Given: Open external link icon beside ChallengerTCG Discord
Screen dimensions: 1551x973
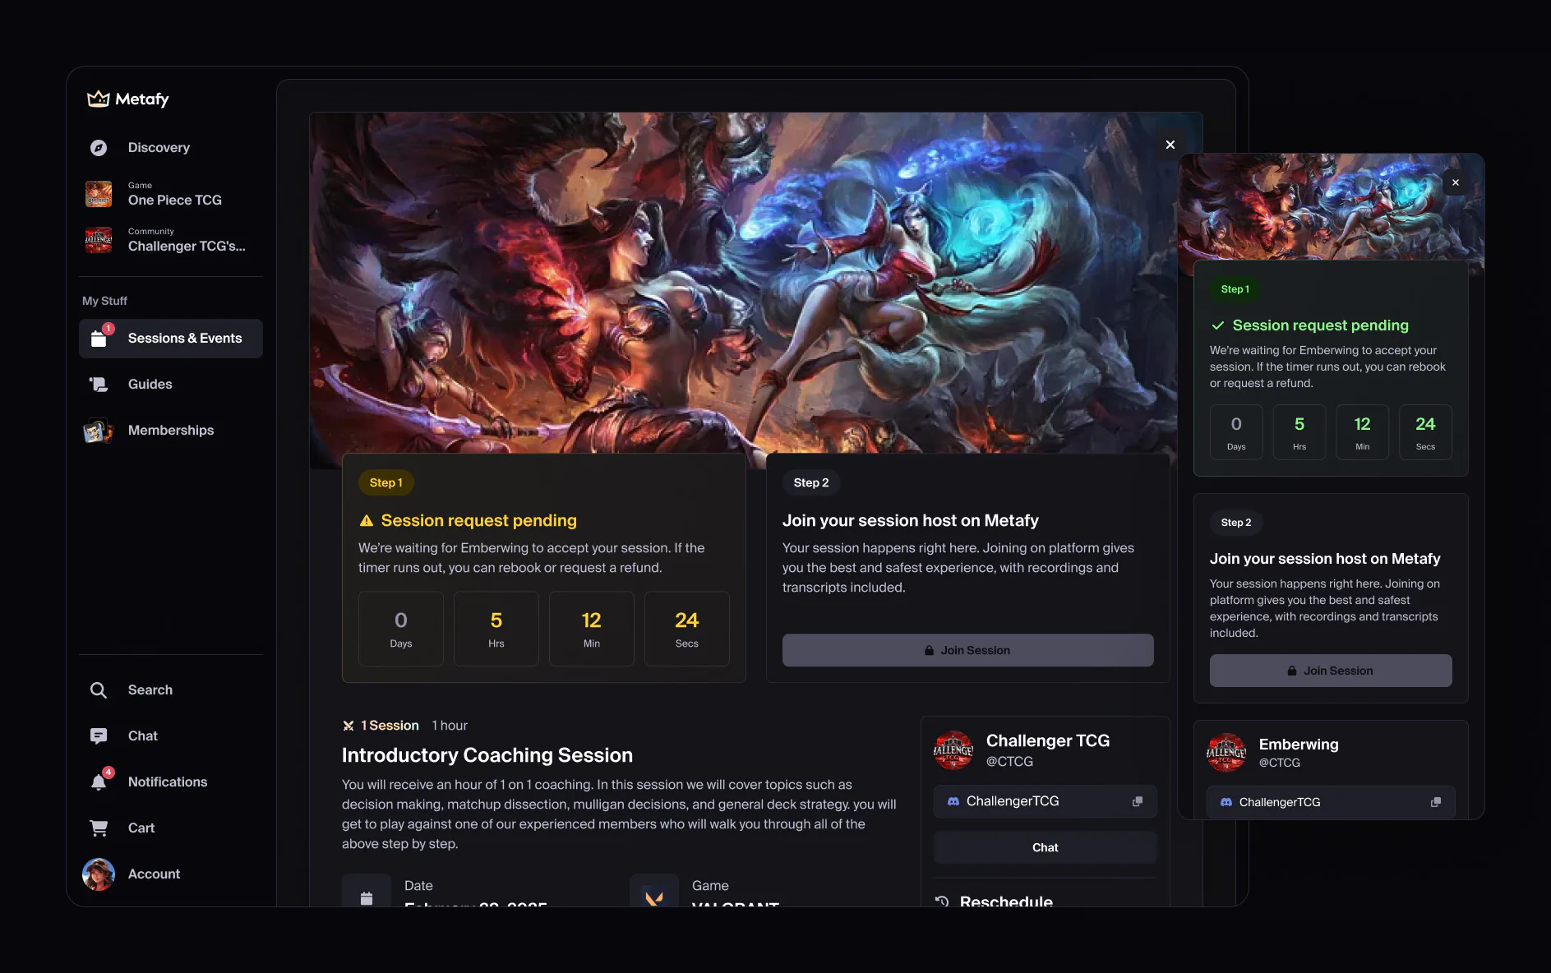Looking at the screenshot, I should pyautogui.click(x=1138, y=801).
